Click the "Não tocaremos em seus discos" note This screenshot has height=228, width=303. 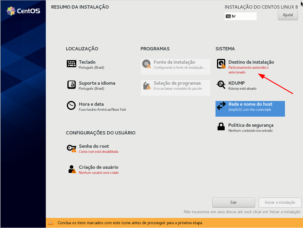coord(242,212)
